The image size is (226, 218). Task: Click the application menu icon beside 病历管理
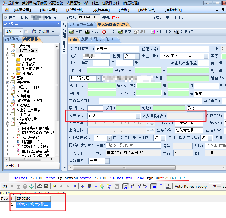click(7, 10)
